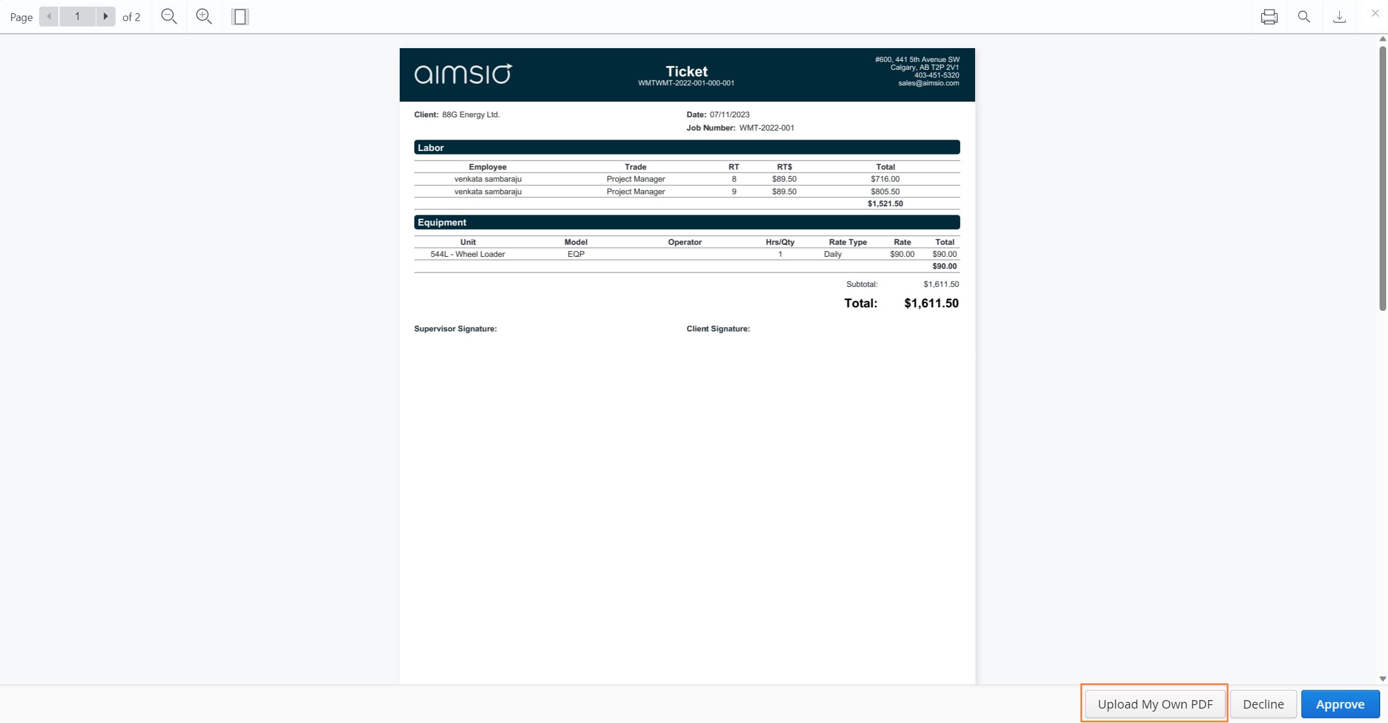Approve the ticket
This screenshot has height=723, width=1388.
[1340, 704]
